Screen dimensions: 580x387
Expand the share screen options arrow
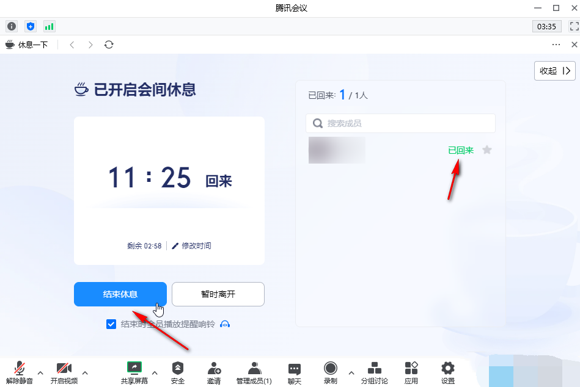coord(155,372)
